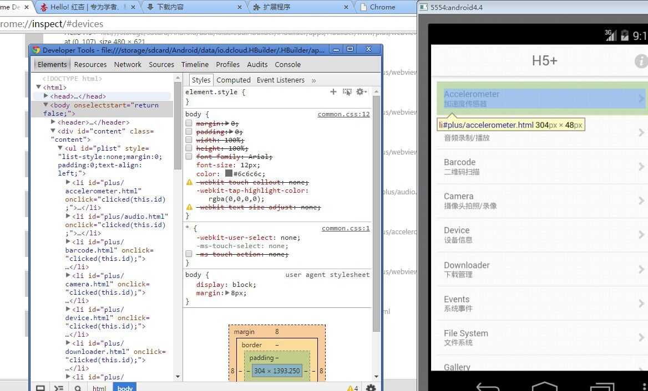Click the dock-to-window icon in DevTools footer

coord(40,388)
